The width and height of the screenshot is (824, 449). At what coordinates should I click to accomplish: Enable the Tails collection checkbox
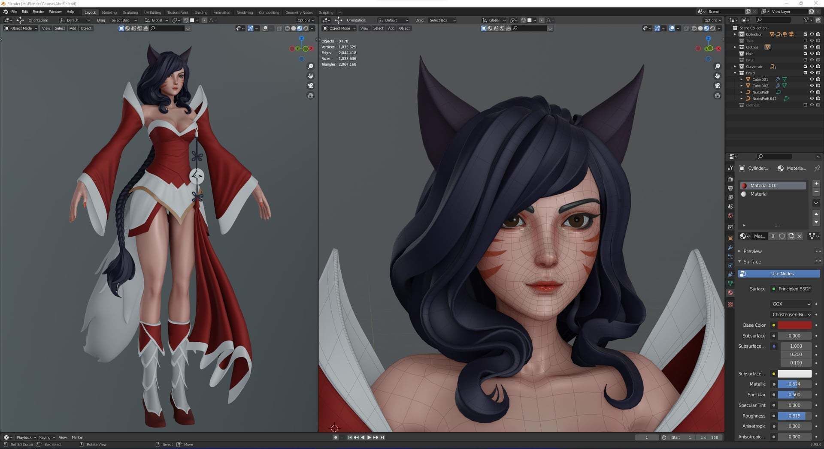pos(805,41)
